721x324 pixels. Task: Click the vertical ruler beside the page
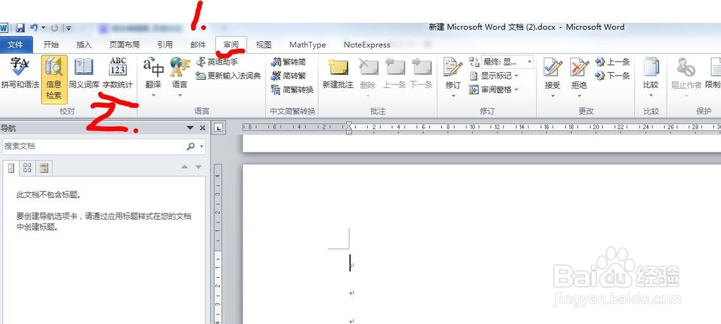click(218, 243)
